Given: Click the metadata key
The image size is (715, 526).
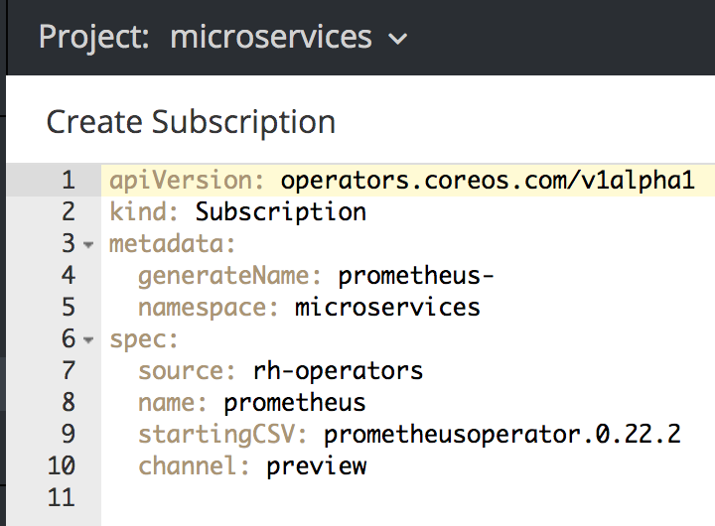Looking at the screenshot, I should [173, 243].
